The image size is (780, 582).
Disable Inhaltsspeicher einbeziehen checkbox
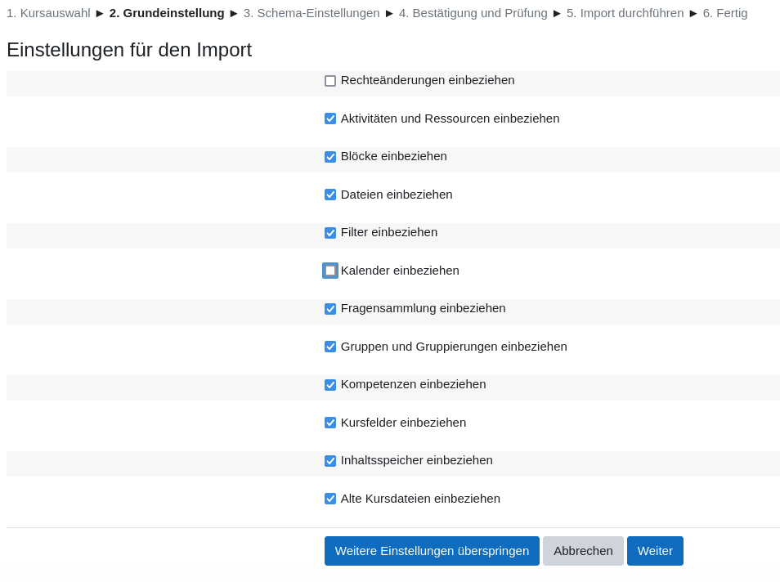tap(330, 461)
